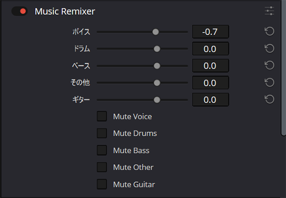Tick the Mute Bass checkbox
The height and width of the screenshot is (198, 286).
point(102,150)
